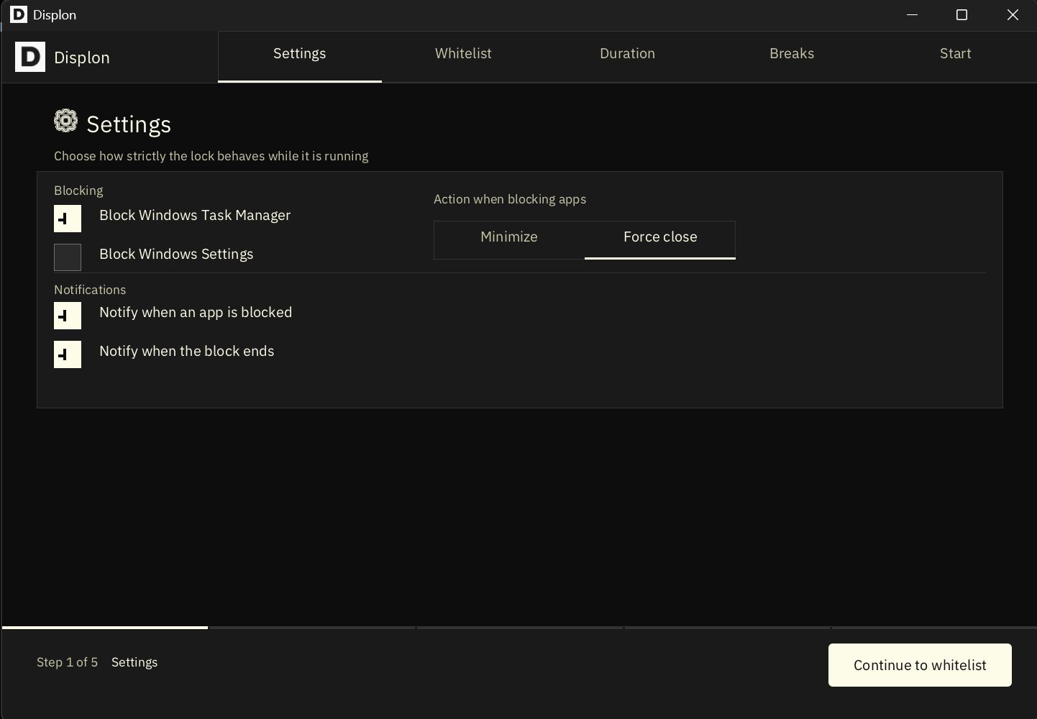The image size is (1037, 719).
Task: Click the Displon name in the sidebar header
Action: click(x=82, y=58)
